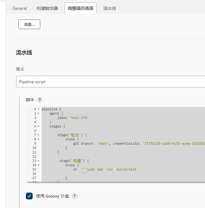
Task: Click line number 6 in the editor gutter
Action: coord(35,131)
